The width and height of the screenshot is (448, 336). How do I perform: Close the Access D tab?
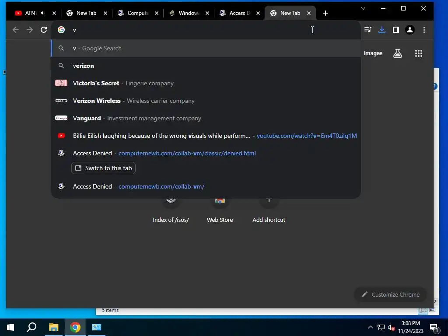pyautogui.click(x=258, y=13)
